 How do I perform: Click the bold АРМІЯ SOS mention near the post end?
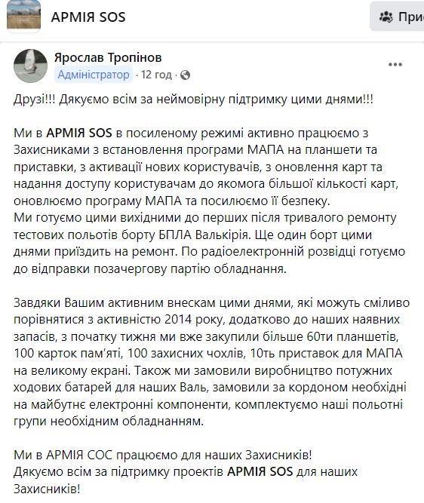pyautogui.click(x=260, y=471)
